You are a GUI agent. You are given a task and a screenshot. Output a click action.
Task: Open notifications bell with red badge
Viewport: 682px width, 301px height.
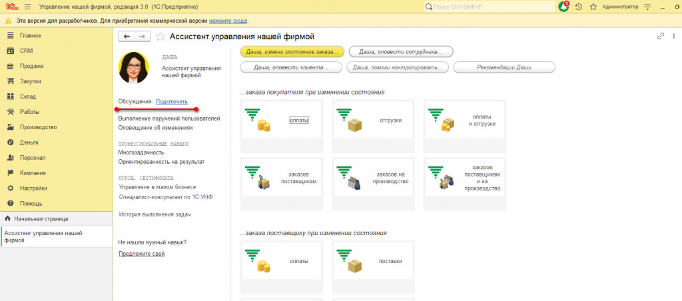point(564,7)
